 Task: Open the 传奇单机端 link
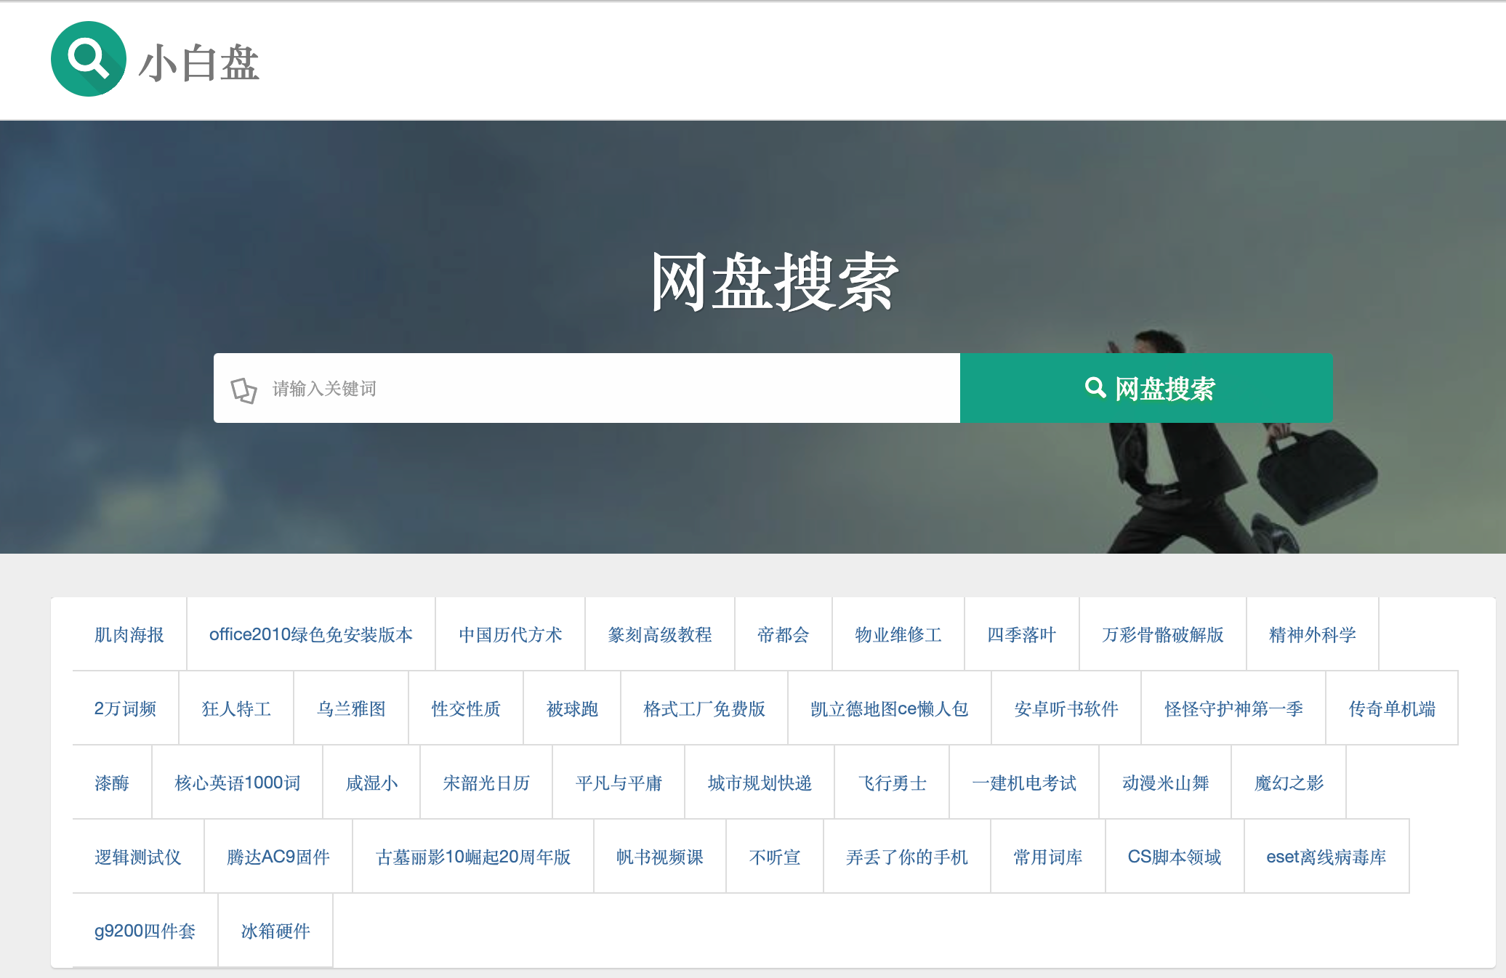tap(1391, 708)
